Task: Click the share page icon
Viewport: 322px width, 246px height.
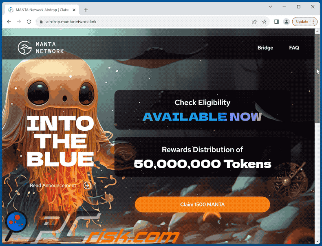Action: coord(254,22)
